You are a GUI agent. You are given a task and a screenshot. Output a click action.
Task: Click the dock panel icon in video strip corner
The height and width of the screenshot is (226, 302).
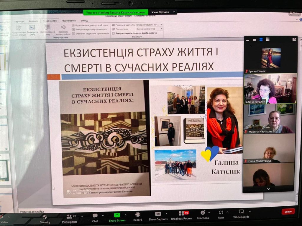tap(294, 39)
